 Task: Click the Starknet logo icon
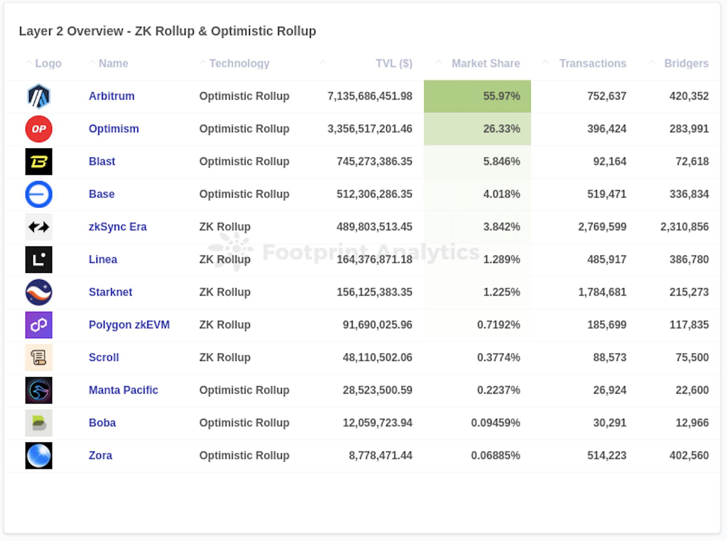pyautogui.click(x=38, y=292)
